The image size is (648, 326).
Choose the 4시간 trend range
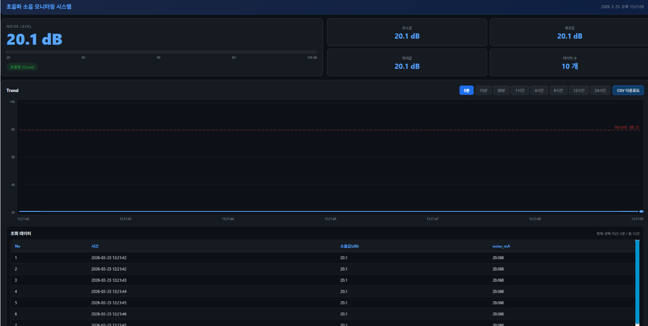click(x=539, y=90)
